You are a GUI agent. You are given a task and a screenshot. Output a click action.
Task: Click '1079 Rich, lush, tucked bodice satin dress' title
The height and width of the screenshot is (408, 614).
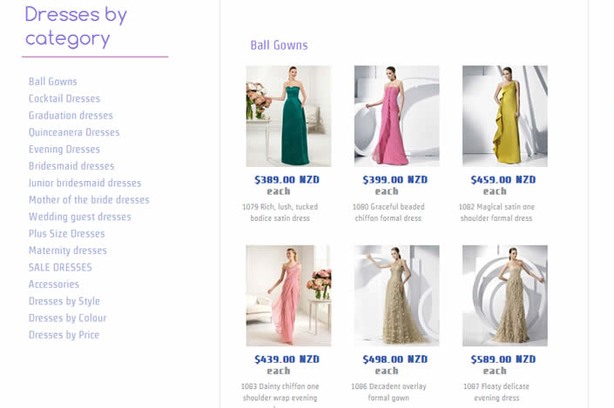(280, 212)
